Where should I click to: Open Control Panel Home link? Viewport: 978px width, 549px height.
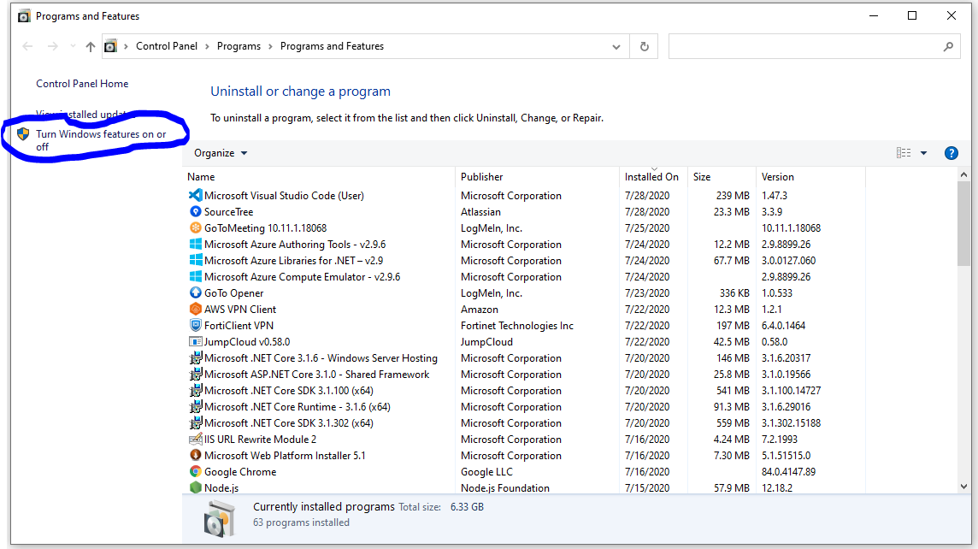pyautogui.click(x=82, y=84)
